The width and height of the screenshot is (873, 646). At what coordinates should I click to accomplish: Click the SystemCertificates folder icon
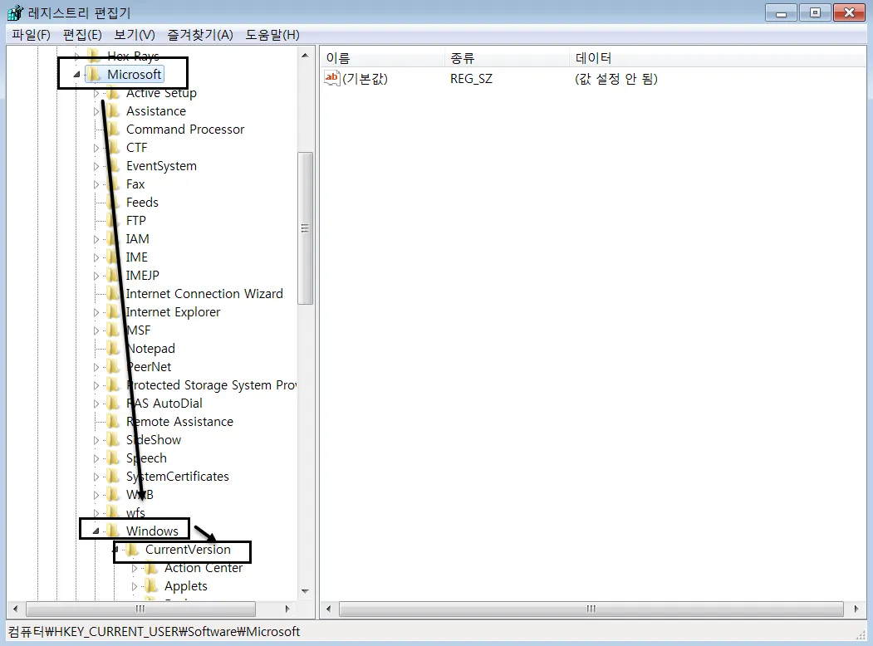click(113, 477)
